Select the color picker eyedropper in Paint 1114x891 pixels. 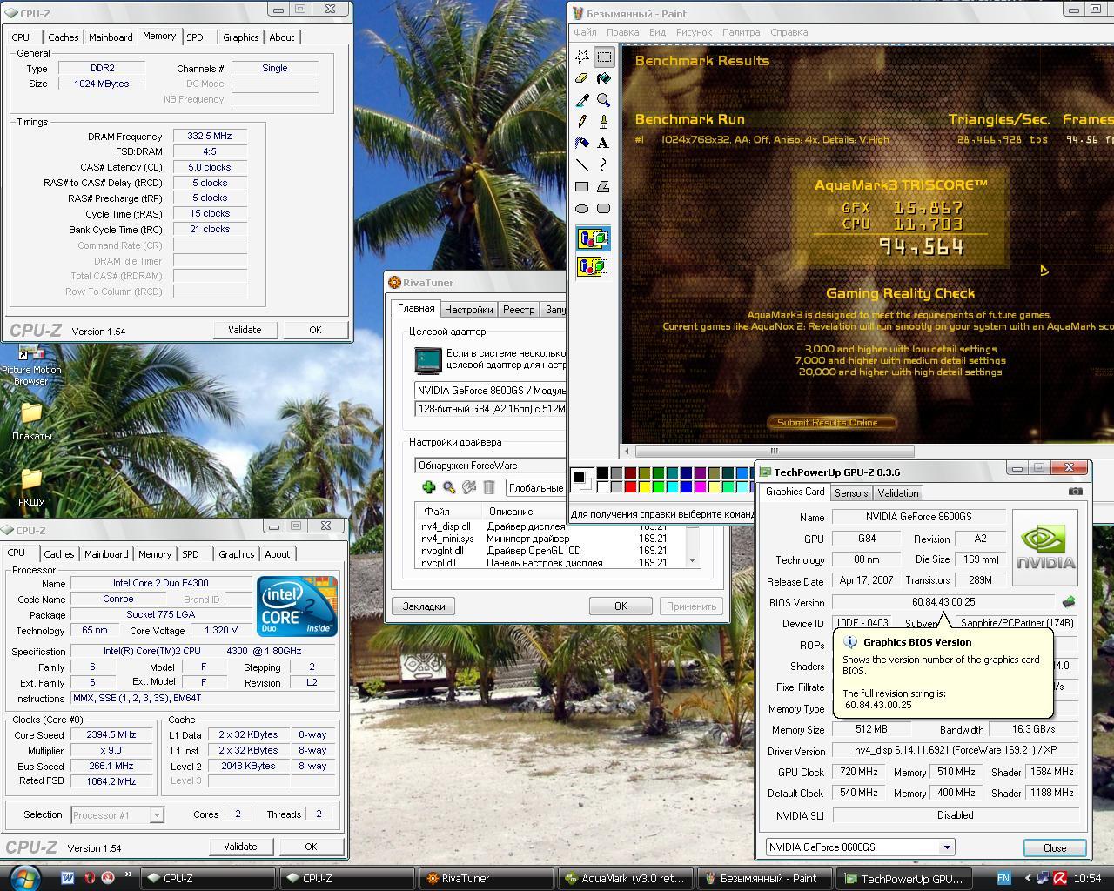(582, 100)
